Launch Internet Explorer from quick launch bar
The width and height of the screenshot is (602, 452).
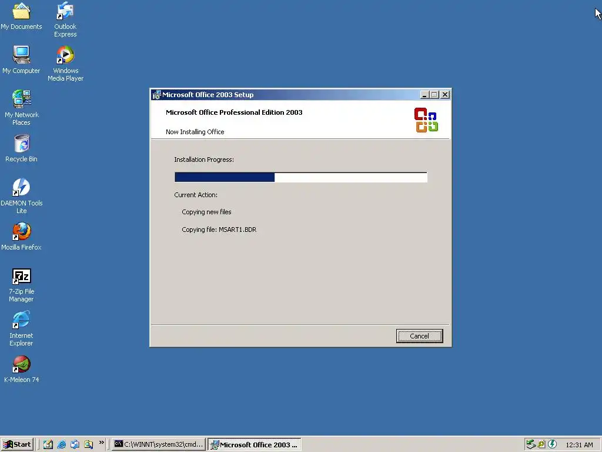click(61, 444)
